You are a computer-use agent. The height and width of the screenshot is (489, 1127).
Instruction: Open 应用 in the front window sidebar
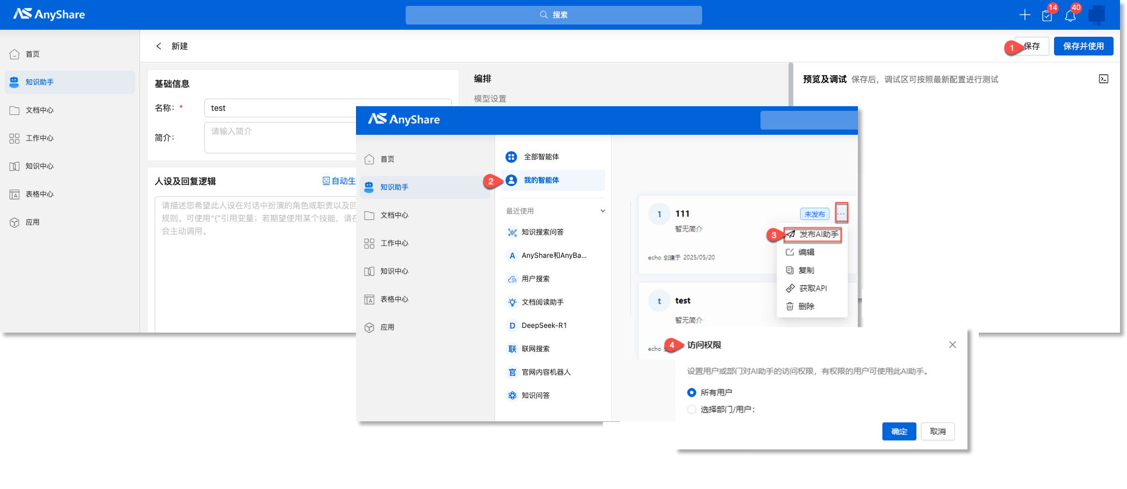pos(425,327)
